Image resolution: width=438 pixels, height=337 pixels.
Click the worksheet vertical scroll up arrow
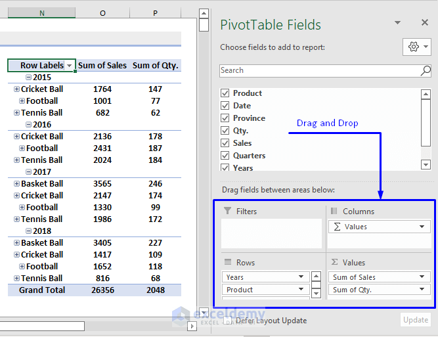[x=204, y=13]
